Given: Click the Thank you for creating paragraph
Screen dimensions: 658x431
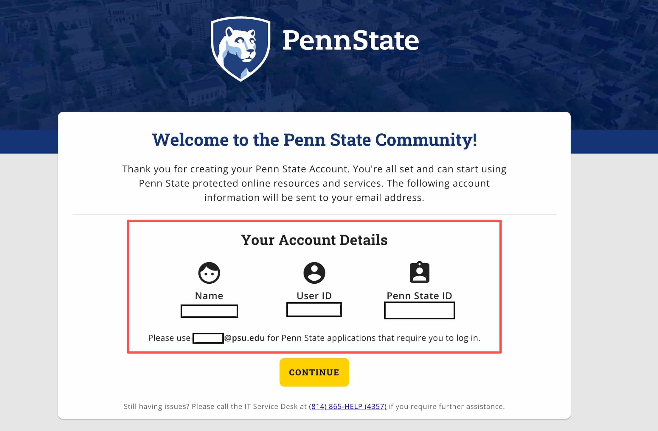Looking at the screenshot, I should [314, 183].
